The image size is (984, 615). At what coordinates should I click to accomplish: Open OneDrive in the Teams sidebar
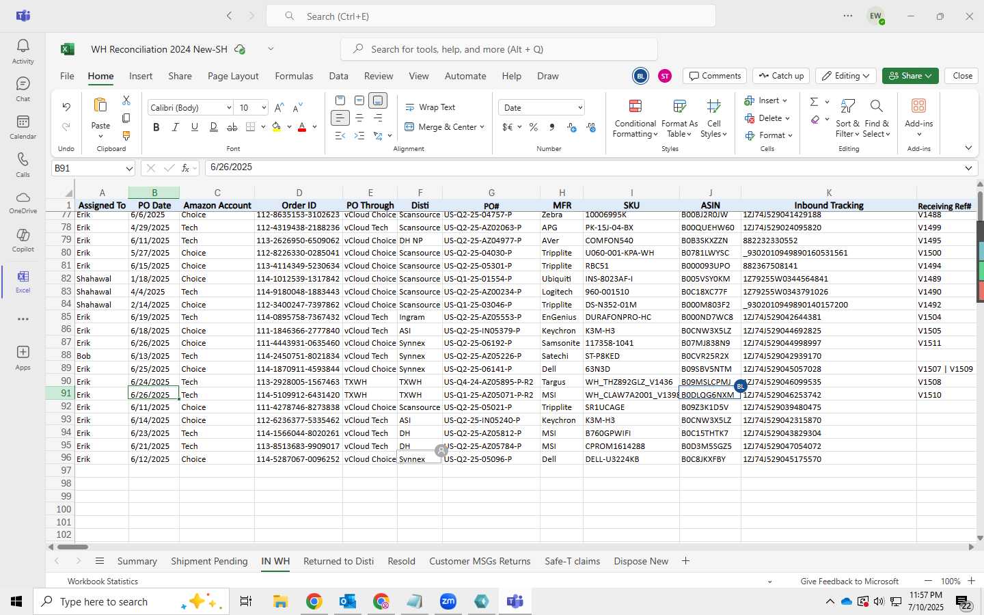(x=23, y=202)
